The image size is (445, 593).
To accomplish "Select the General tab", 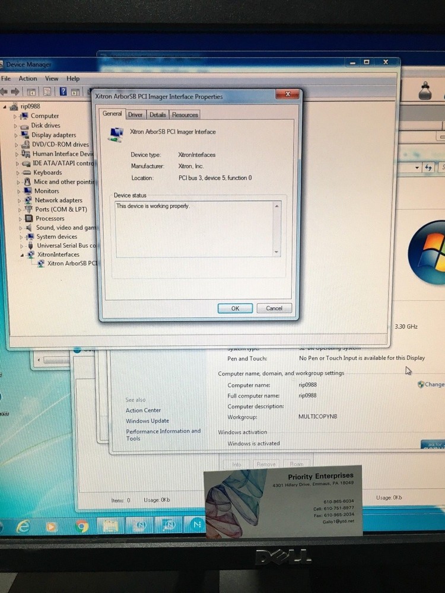I will point(112,113).
